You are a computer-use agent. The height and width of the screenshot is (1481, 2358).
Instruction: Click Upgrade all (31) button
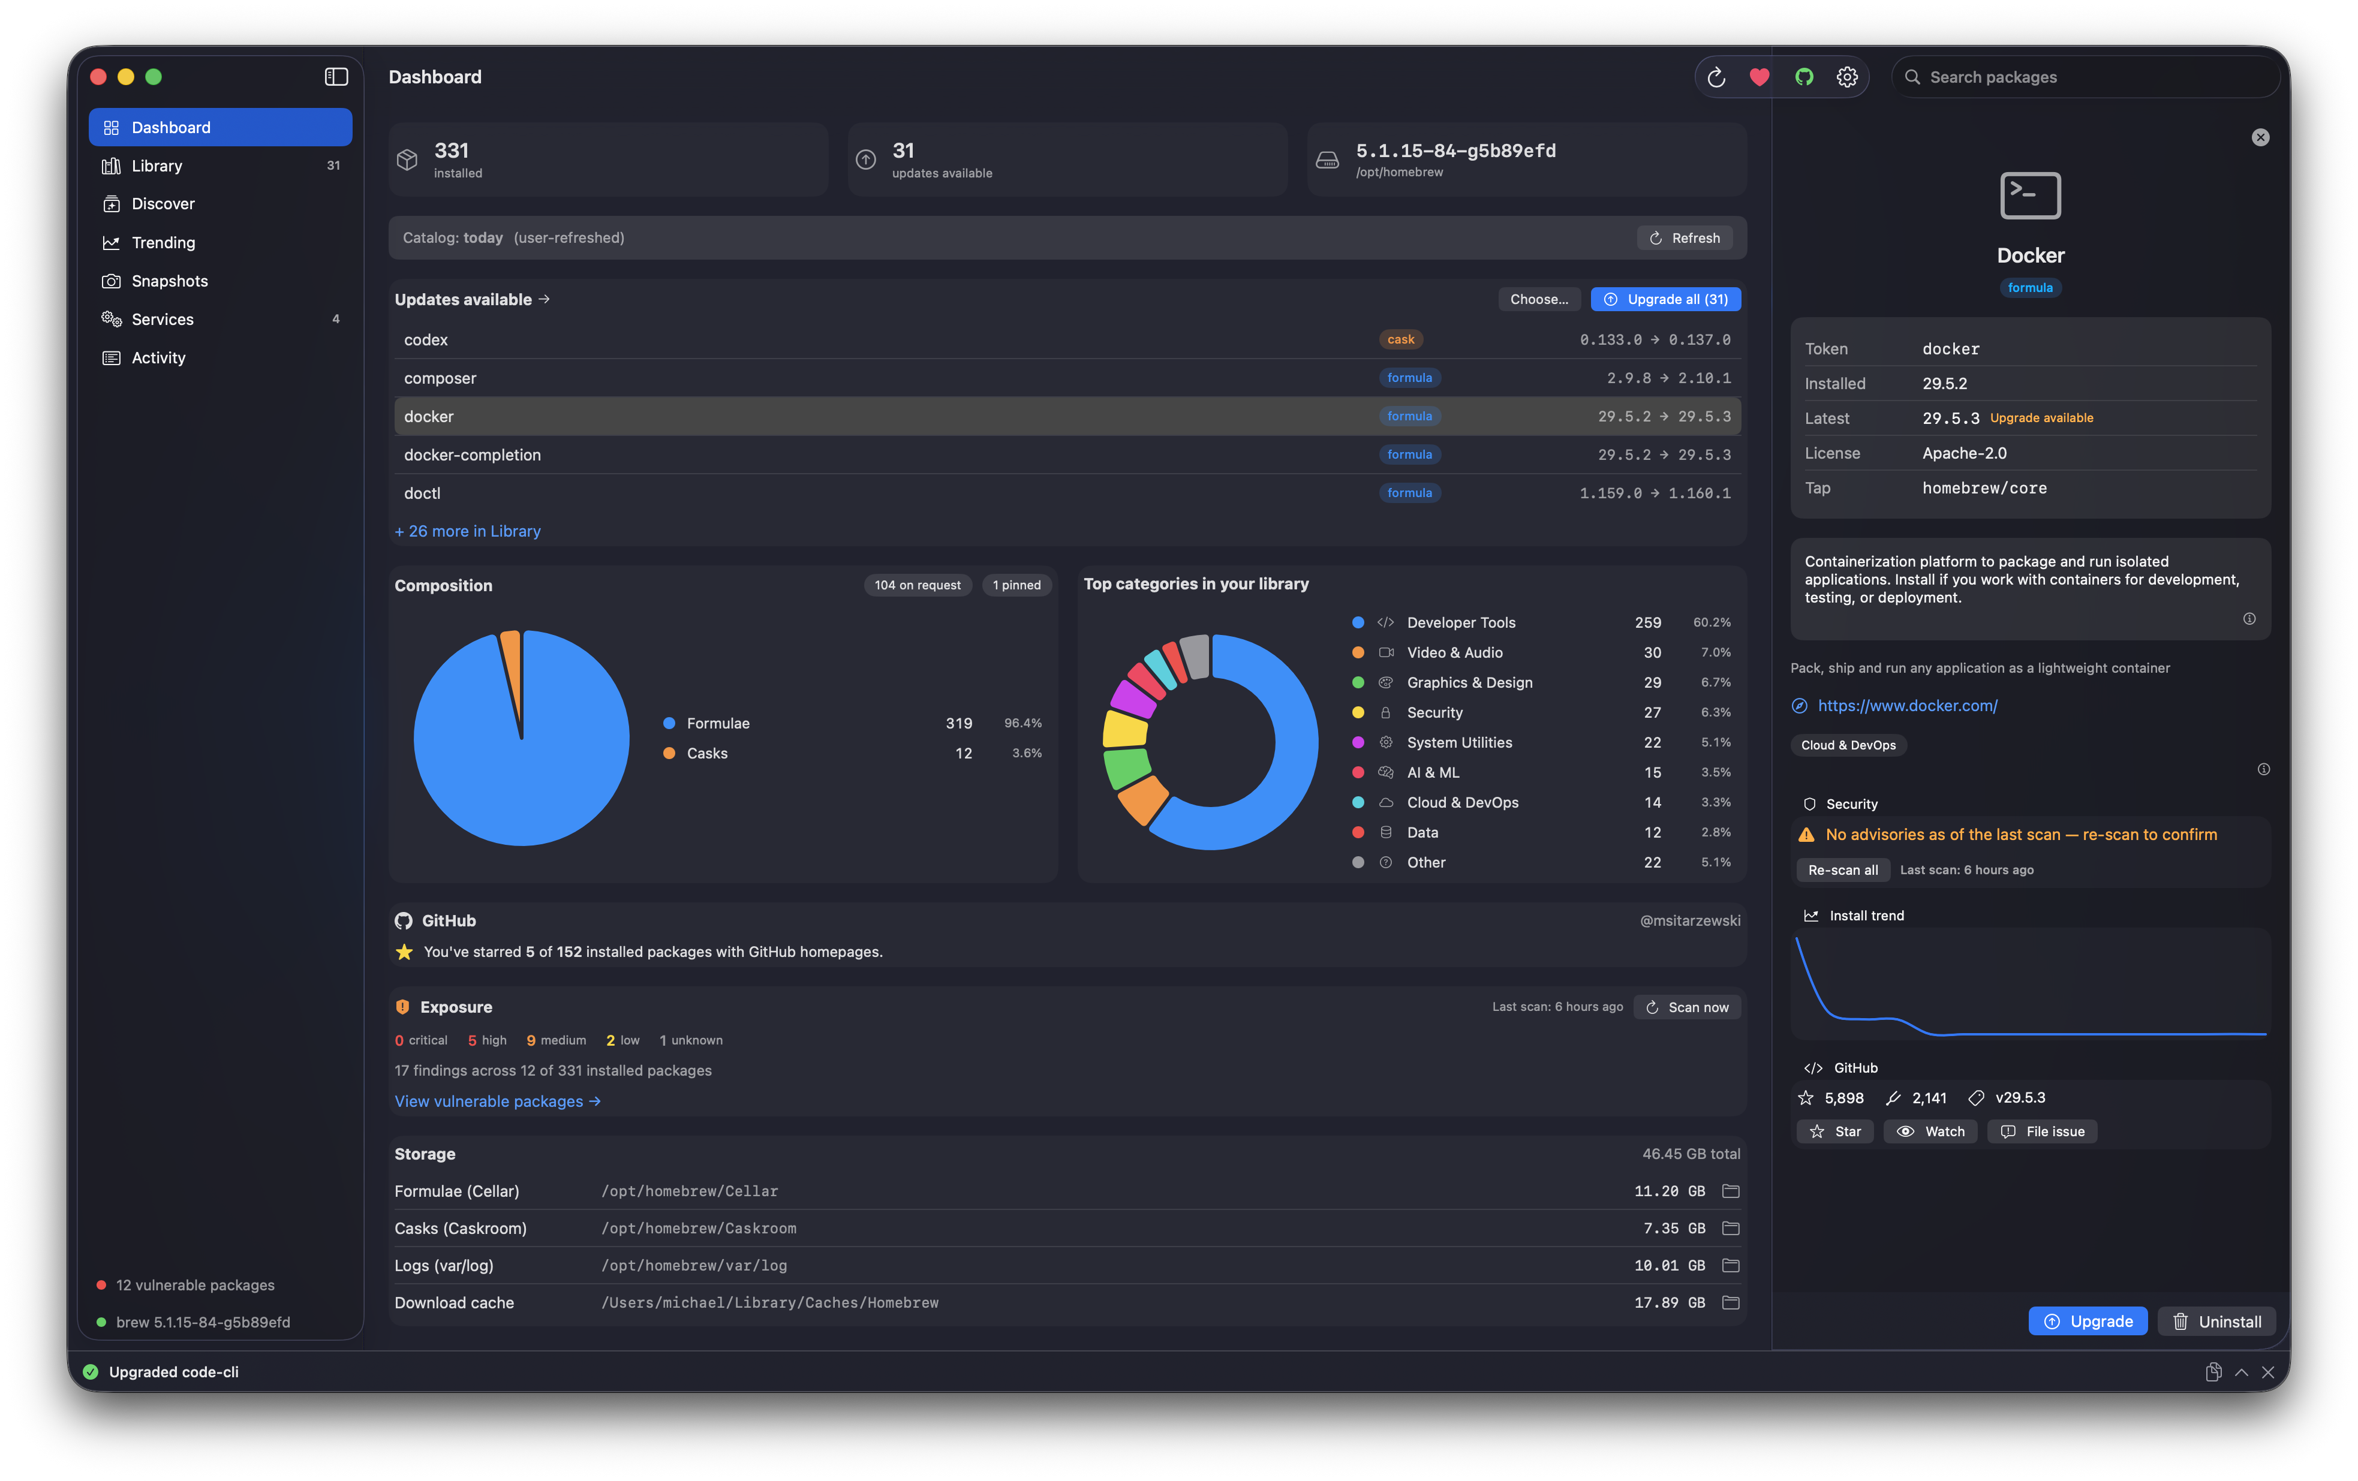click(x=1666, y=300)
